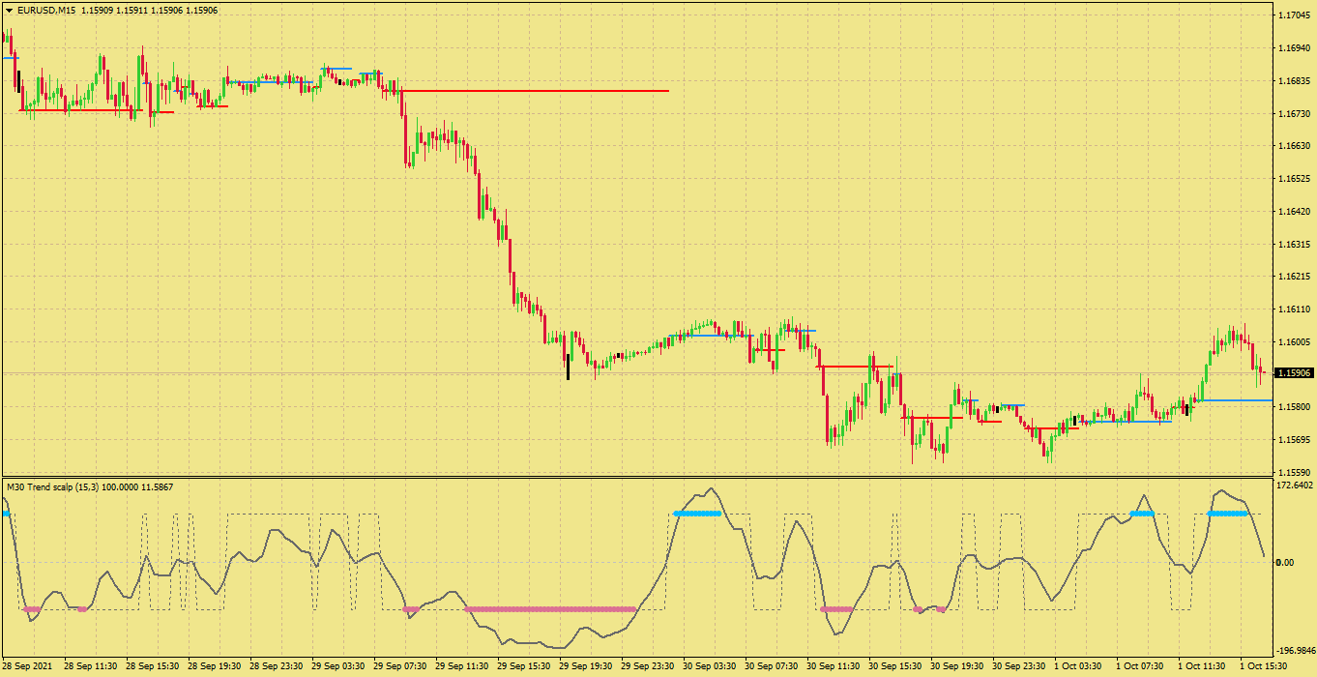Viewport: 1317px width, 677px height.
Task: Click the 29 Sep 15:30 time label
Action: coord(524,666)
